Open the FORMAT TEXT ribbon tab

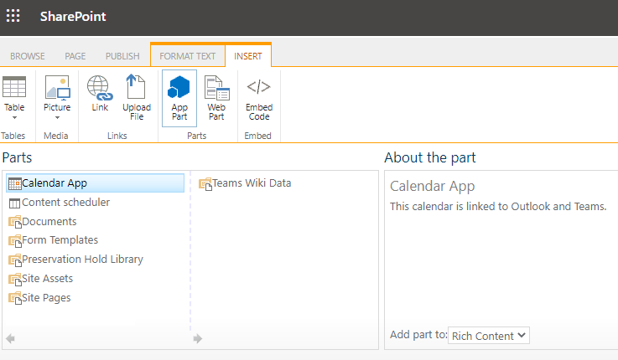[x=188, y=56]
